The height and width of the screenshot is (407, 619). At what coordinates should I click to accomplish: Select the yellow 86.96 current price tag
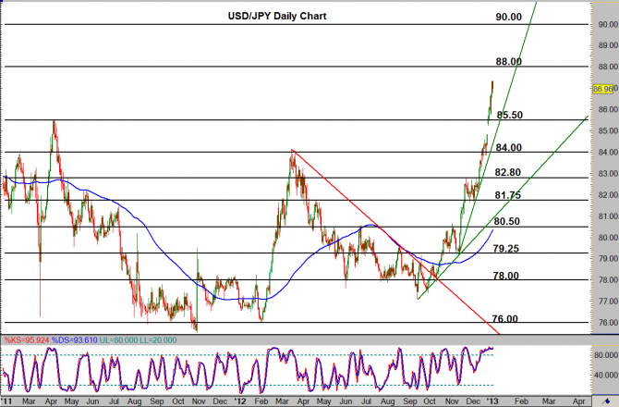(602, 89)
